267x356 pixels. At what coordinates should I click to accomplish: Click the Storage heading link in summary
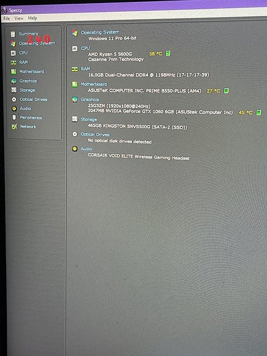click(x=89, y=119)
